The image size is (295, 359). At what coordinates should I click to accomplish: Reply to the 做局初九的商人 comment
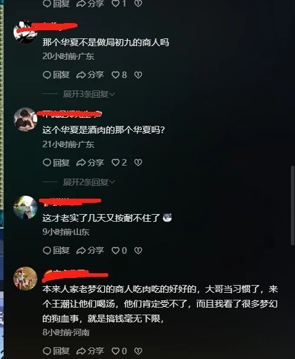coord(56,75)
